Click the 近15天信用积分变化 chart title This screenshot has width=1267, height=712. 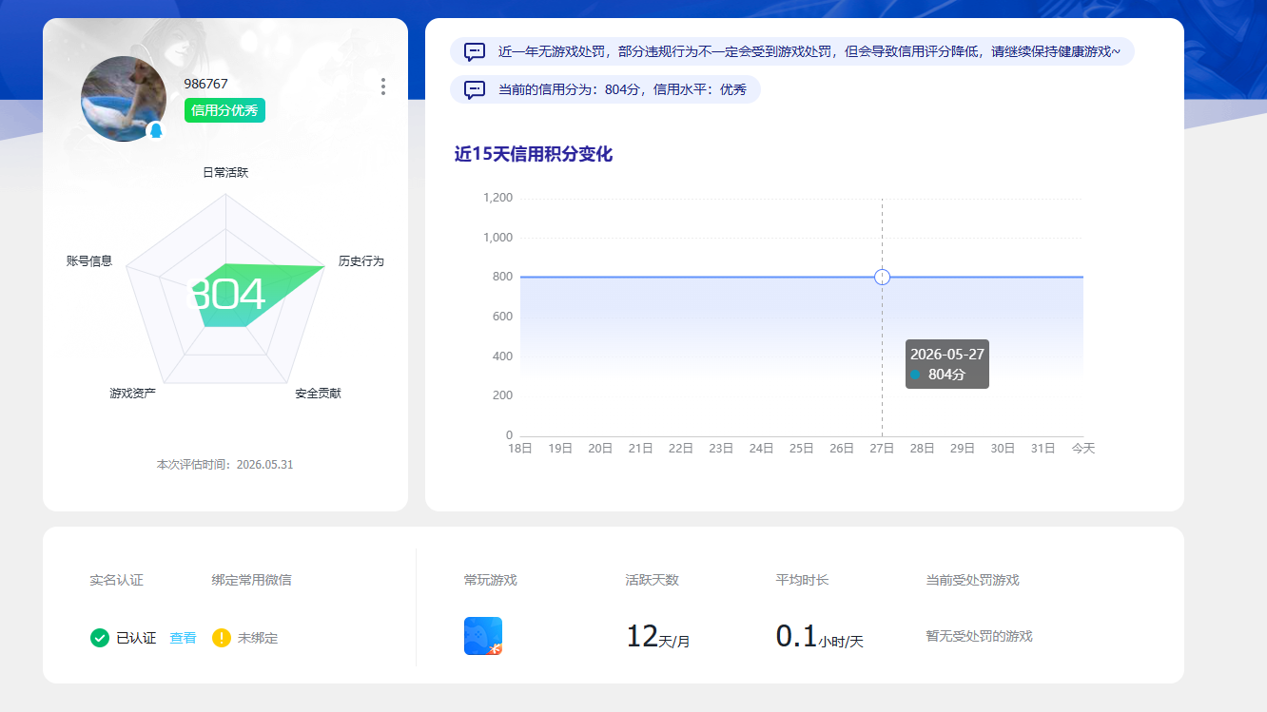[x=534, y=154]
